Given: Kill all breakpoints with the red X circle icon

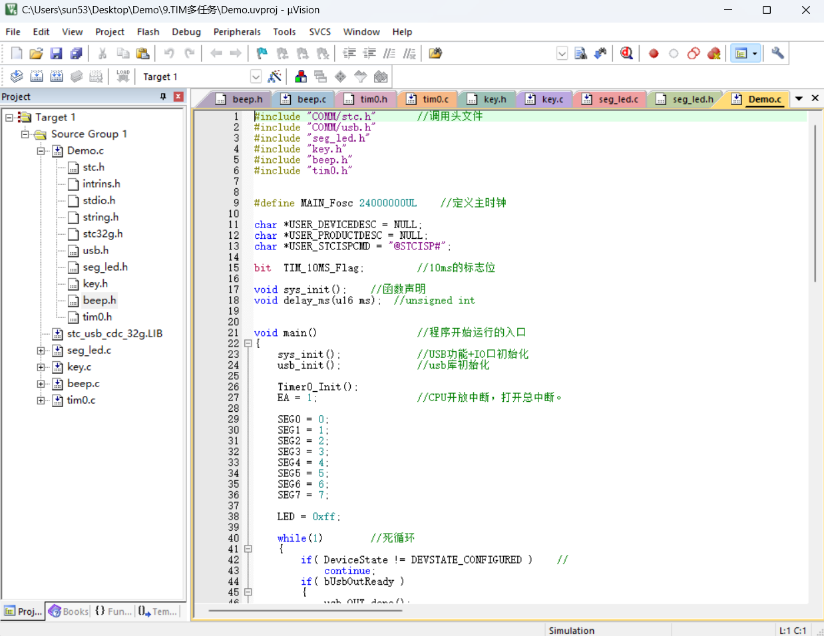Looking at the screenshot, I should pyautogui.click(x=714, y=53).
